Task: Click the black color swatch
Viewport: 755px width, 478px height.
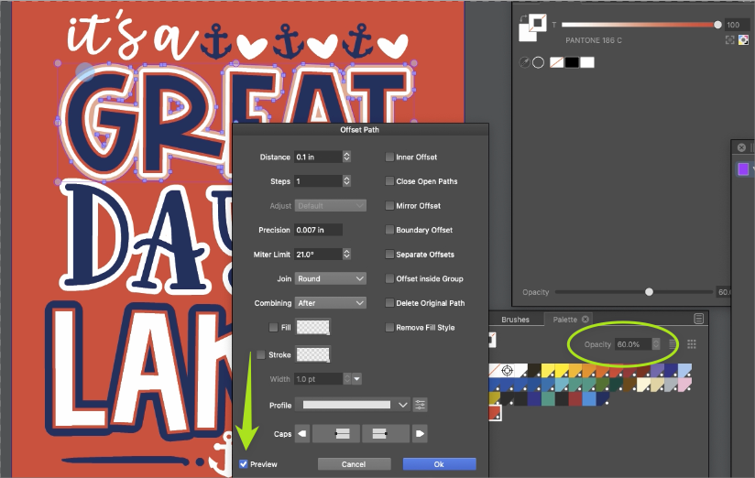Action: click(571, 62)
